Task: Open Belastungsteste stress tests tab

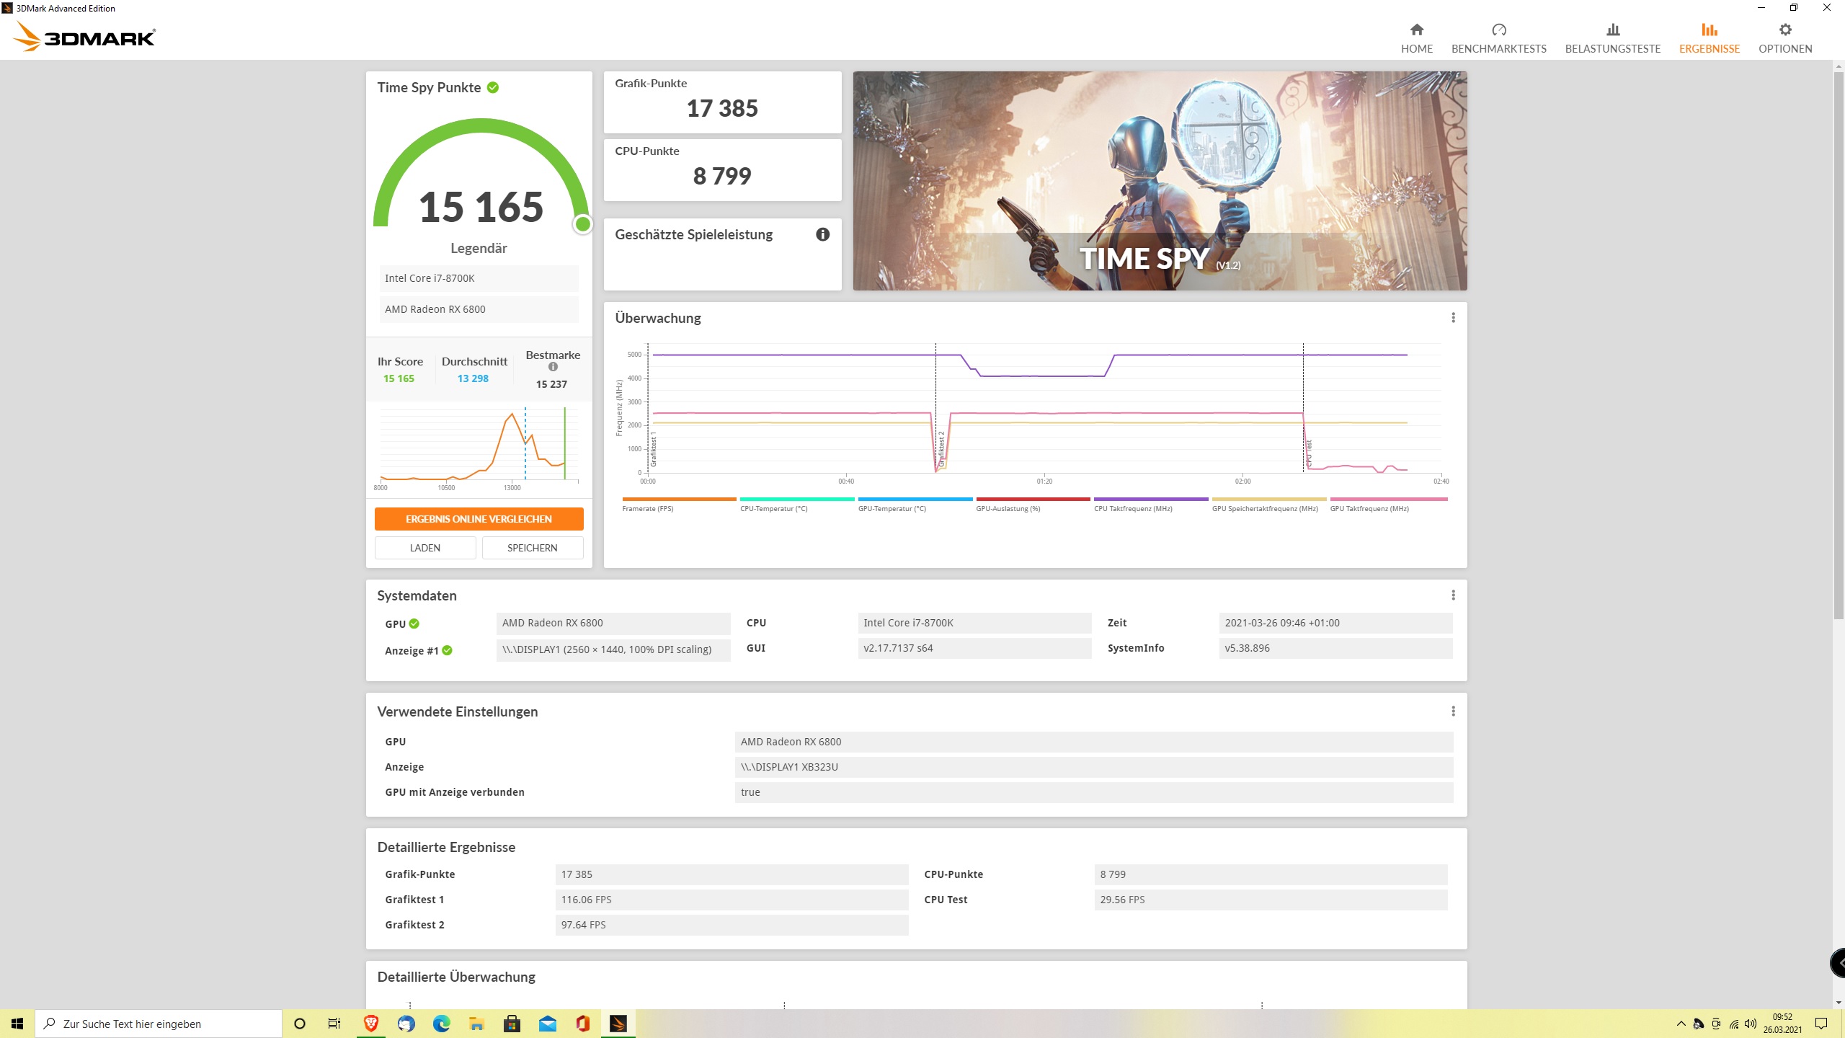Action: 1612,38
